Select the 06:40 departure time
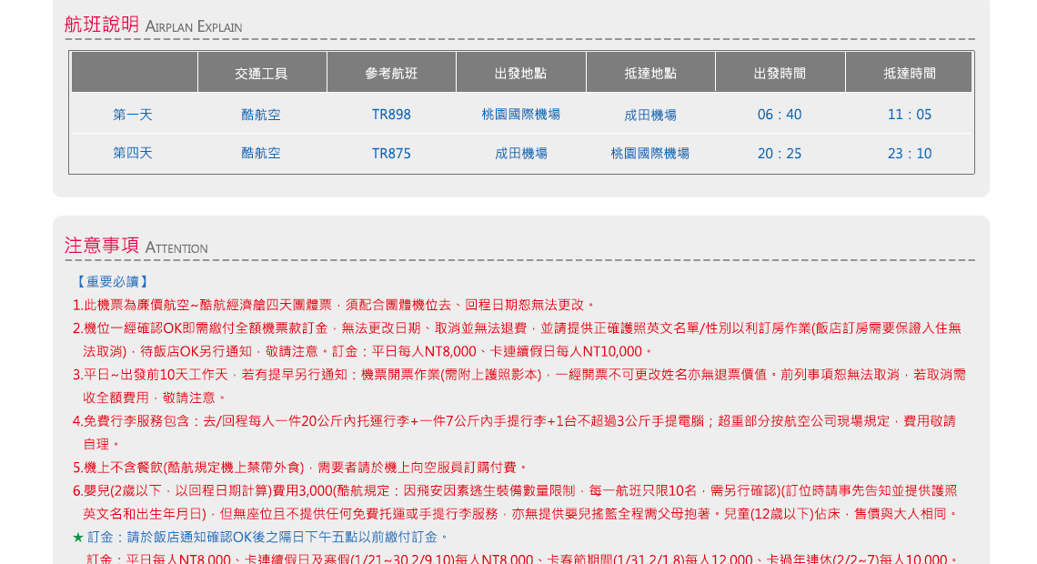Image resolution: width=1037 pixels, height=564 pixels. [x=780, y=115]
